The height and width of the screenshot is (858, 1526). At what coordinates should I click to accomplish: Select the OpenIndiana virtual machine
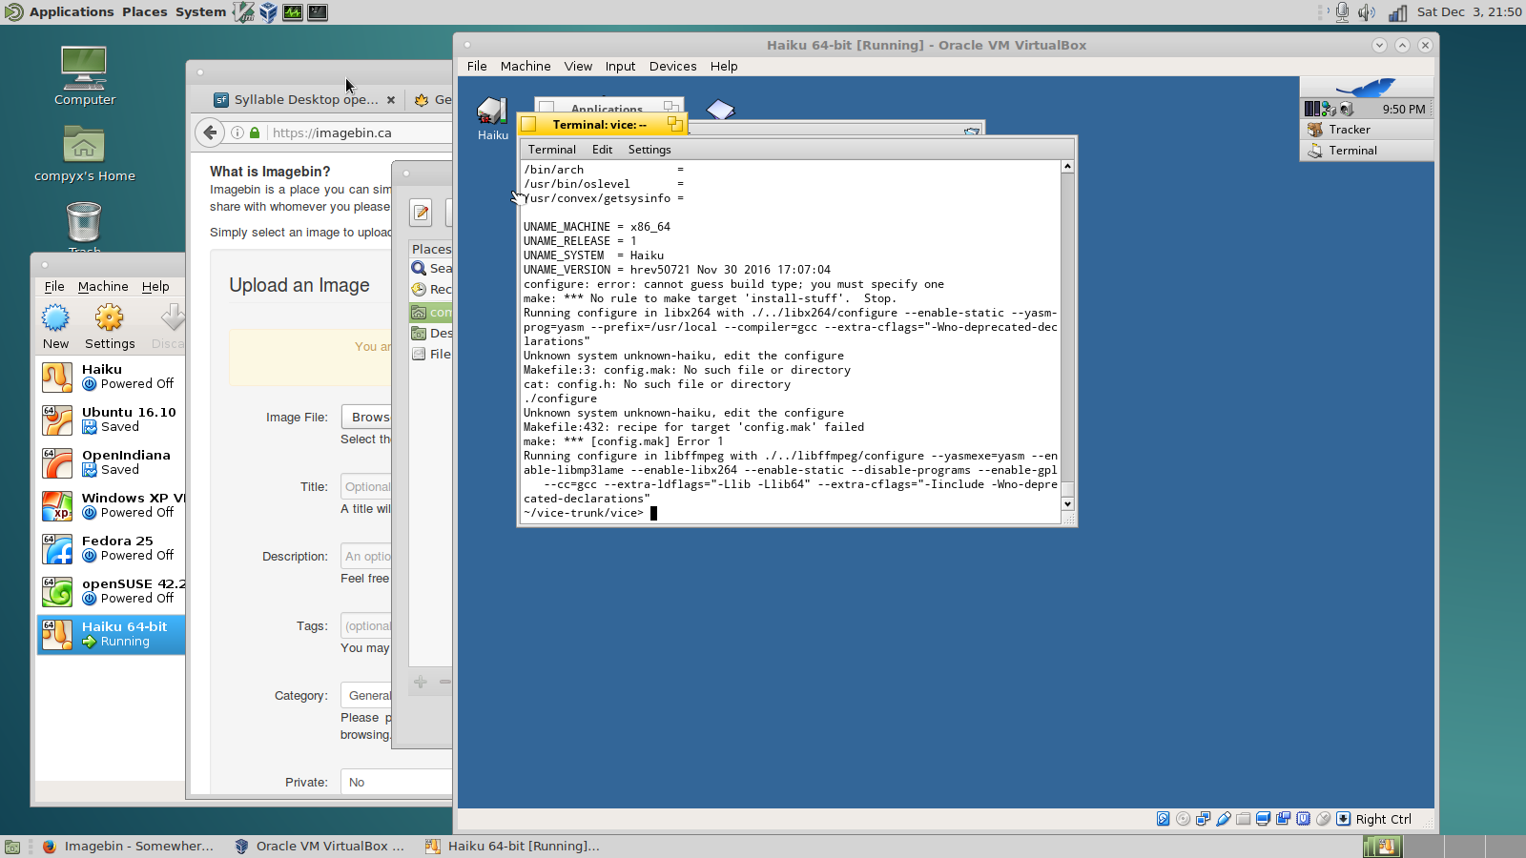click(x=112, y=462)
